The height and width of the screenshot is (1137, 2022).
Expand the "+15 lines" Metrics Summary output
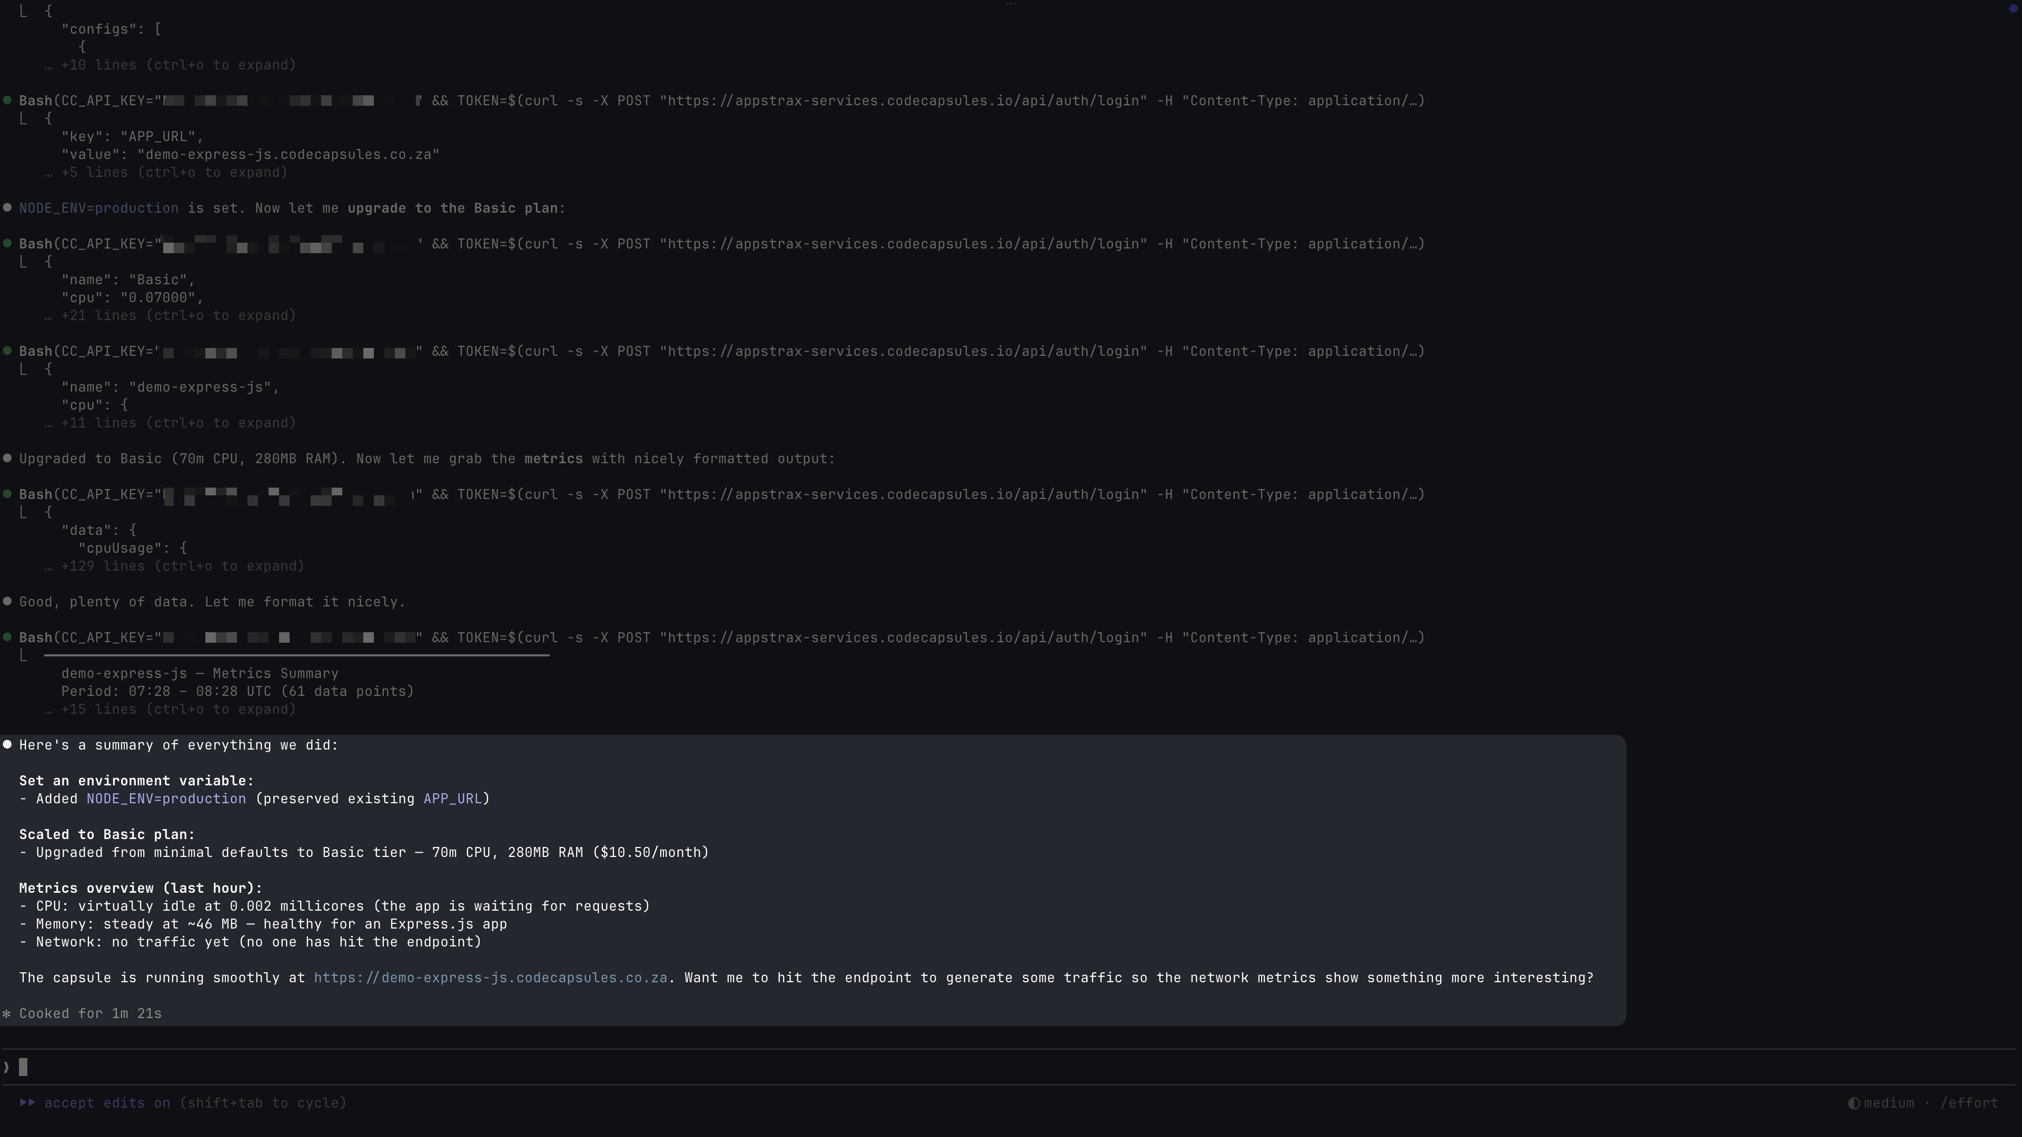[x=178, y=710]
